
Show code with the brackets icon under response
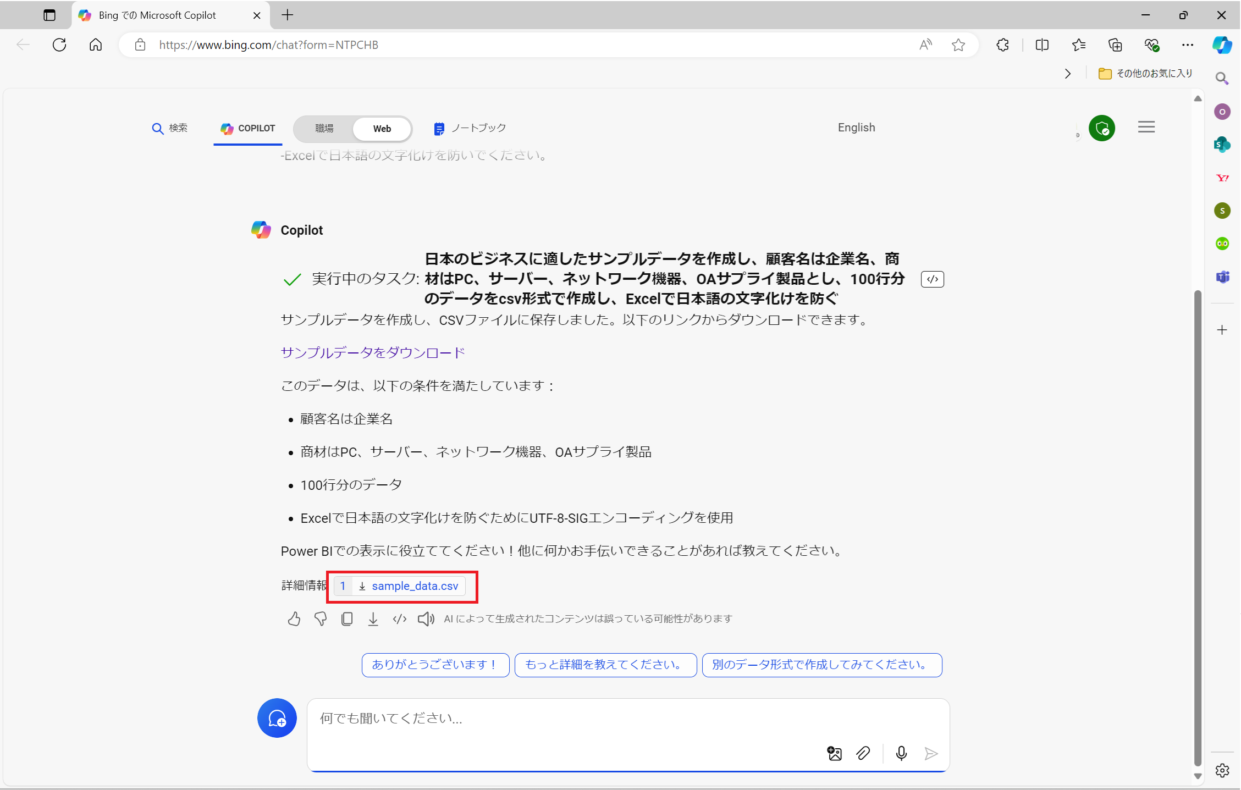point(400,619)
